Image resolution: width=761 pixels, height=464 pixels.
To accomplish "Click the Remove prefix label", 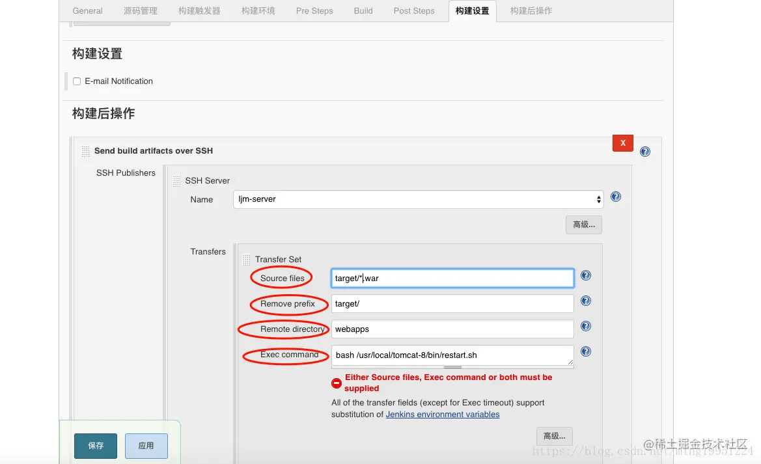I will coord(288,303).
